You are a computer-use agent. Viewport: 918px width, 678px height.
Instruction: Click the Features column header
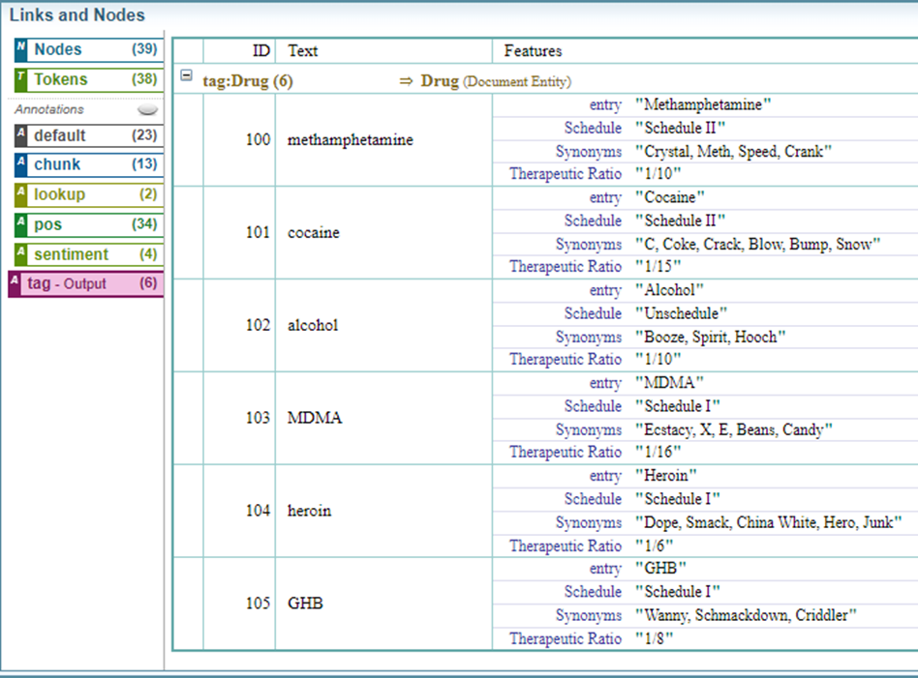pyautogui.click(x=533, y=50)
